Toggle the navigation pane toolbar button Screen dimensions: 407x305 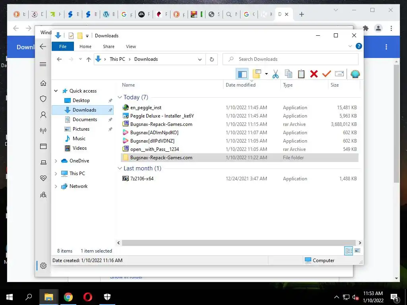click(x=242, y=74)
